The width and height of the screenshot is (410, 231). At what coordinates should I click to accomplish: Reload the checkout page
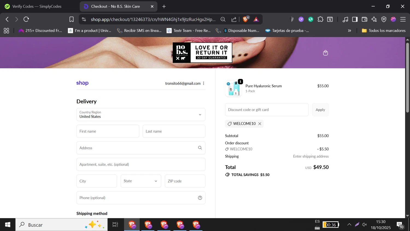[x=26, y=19]
